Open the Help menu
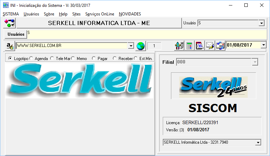The height and width of the screenshot is (156, 270). coord(63,14)
